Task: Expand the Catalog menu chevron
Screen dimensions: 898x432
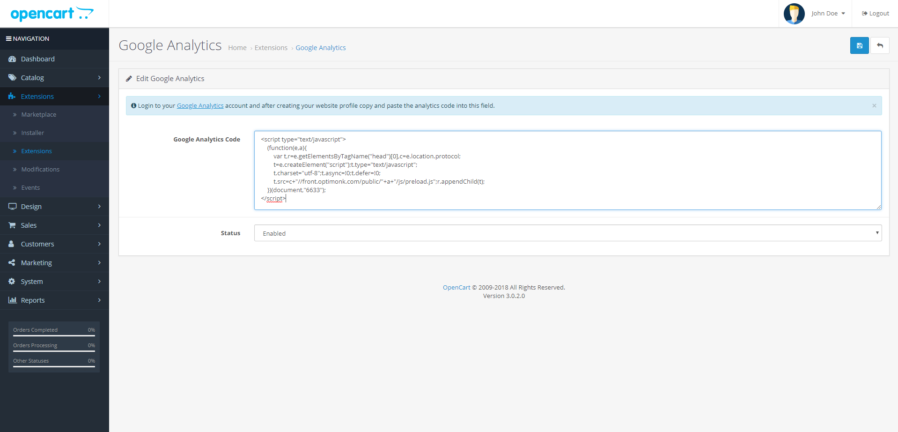Action: click(x=99, y=78)
